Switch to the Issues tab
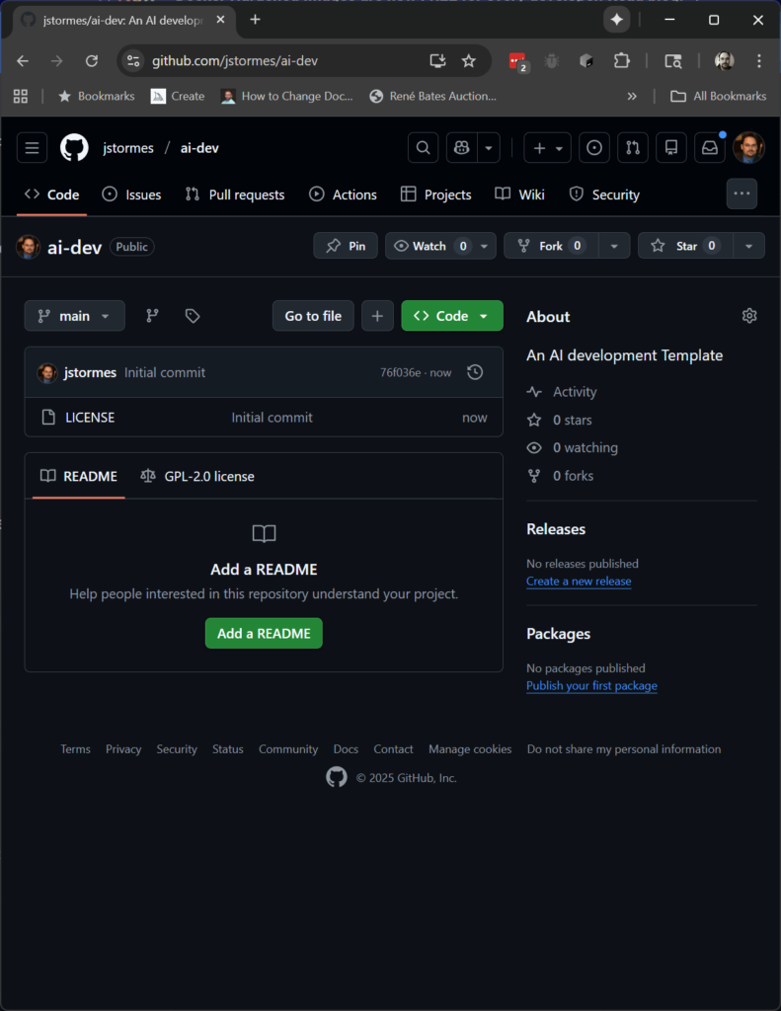Viewport: 781px width, 1011px height. [x=132, y=194]
